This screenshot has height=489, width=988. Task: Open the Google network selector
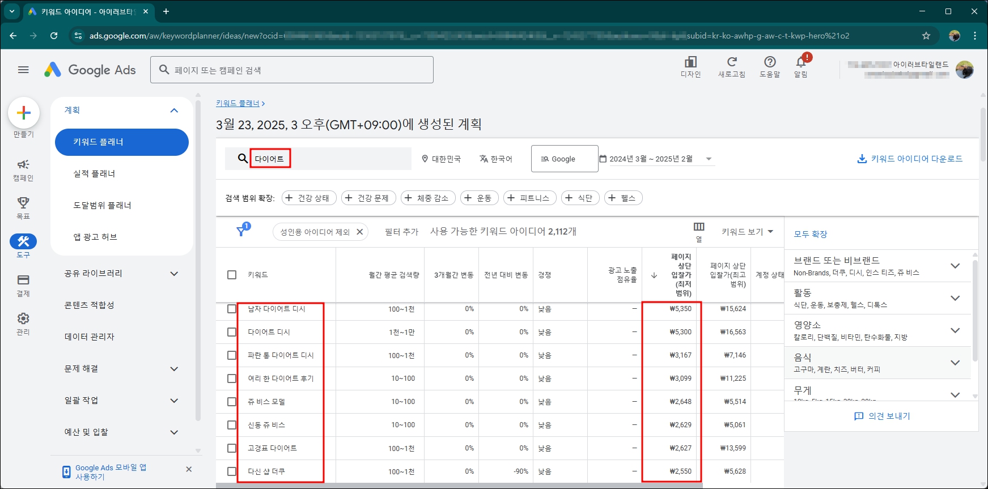click(565, 159)
